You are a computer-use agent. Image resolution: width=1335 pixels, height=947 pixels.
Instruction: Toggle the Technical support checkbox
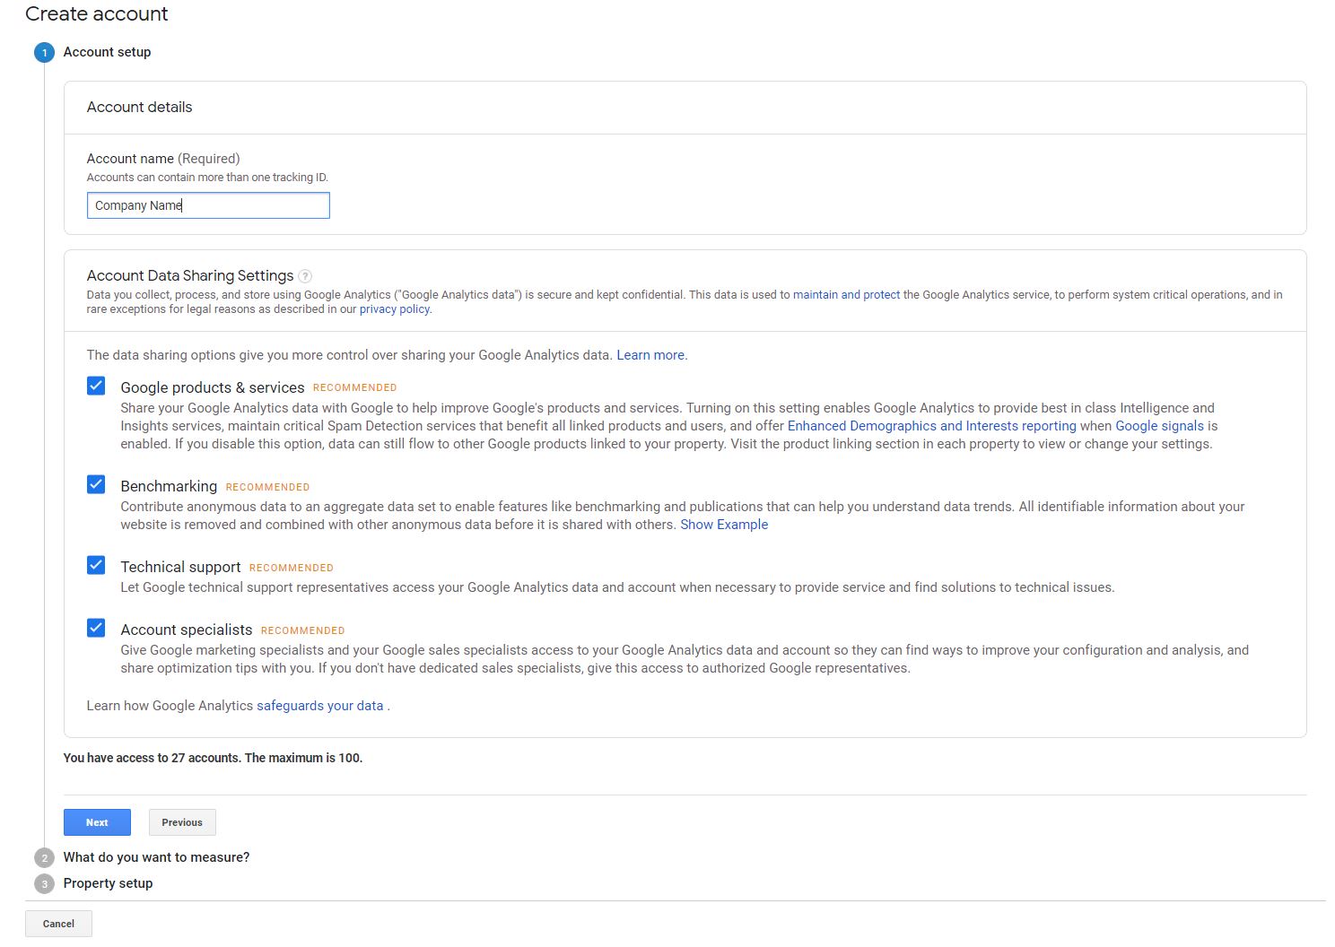tap(96, 565)
